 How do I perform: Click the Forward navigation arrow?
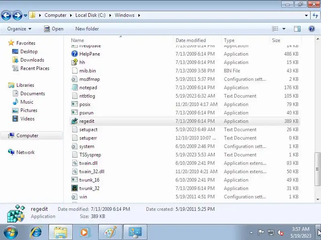coord(17,15)
